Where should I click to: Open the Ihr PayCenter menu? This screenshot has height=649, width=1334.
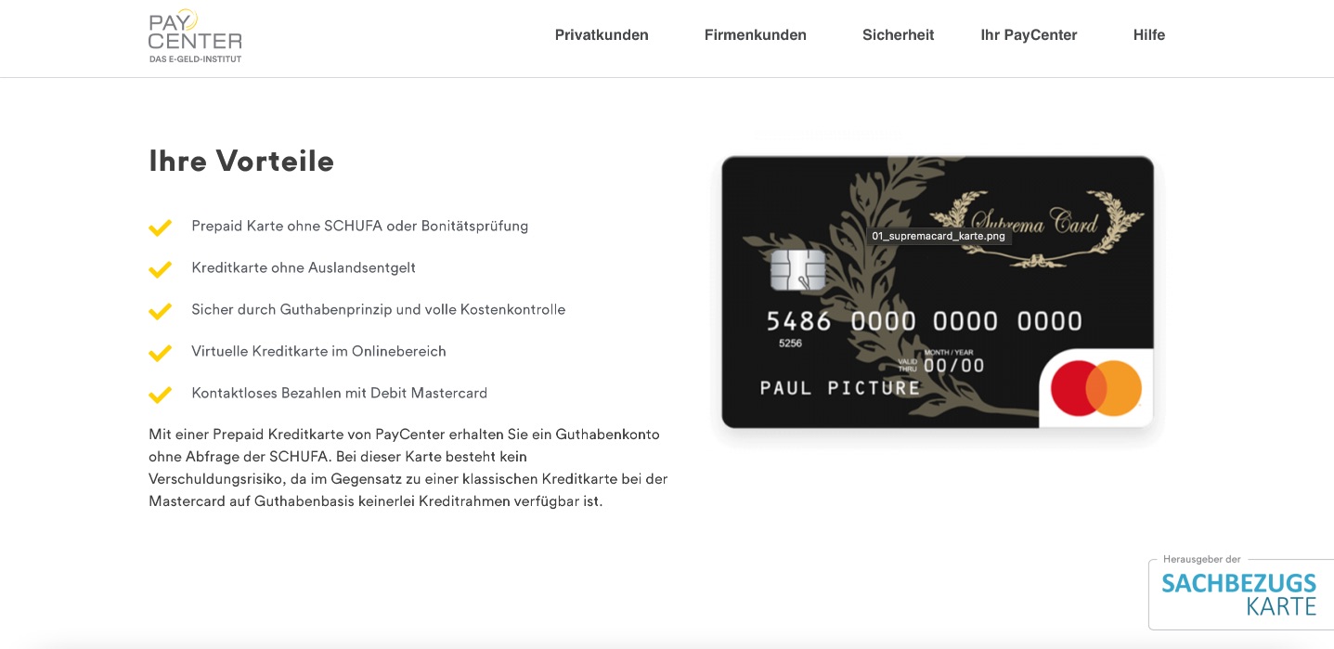(x=1029, y=35)
